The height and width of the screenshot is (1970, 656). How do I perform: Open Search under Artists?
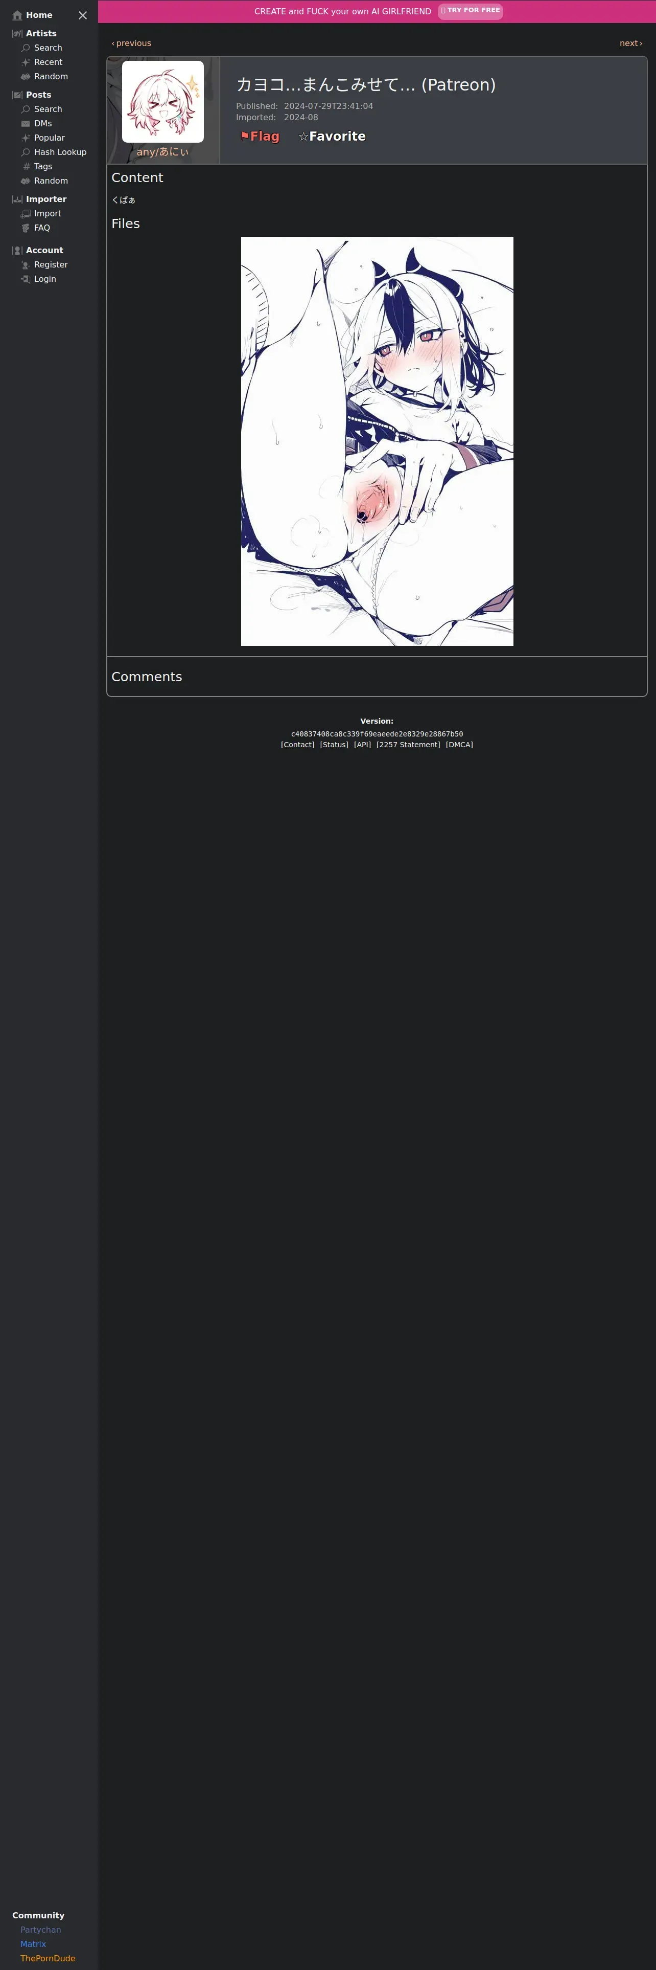coord(48,48)
